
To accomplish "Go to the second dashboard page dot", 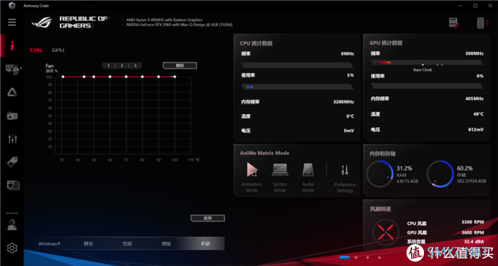I will tap(356, 257).
